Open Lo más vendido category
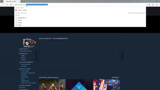This screenshot has width=160, height=90. pos(25,71)
